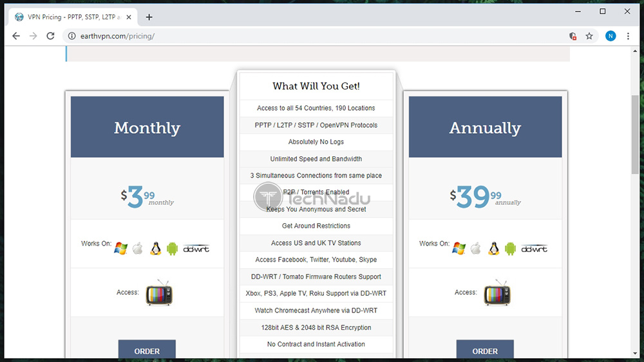Open a new browser tab

click(x=149, y=17)
